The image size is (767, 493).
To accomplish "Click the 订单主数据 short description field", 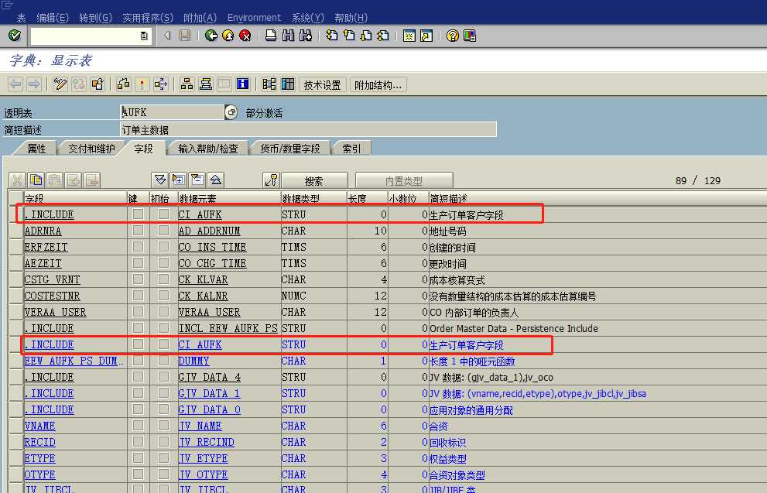I will pyautogui.click(x=308, y=129).
